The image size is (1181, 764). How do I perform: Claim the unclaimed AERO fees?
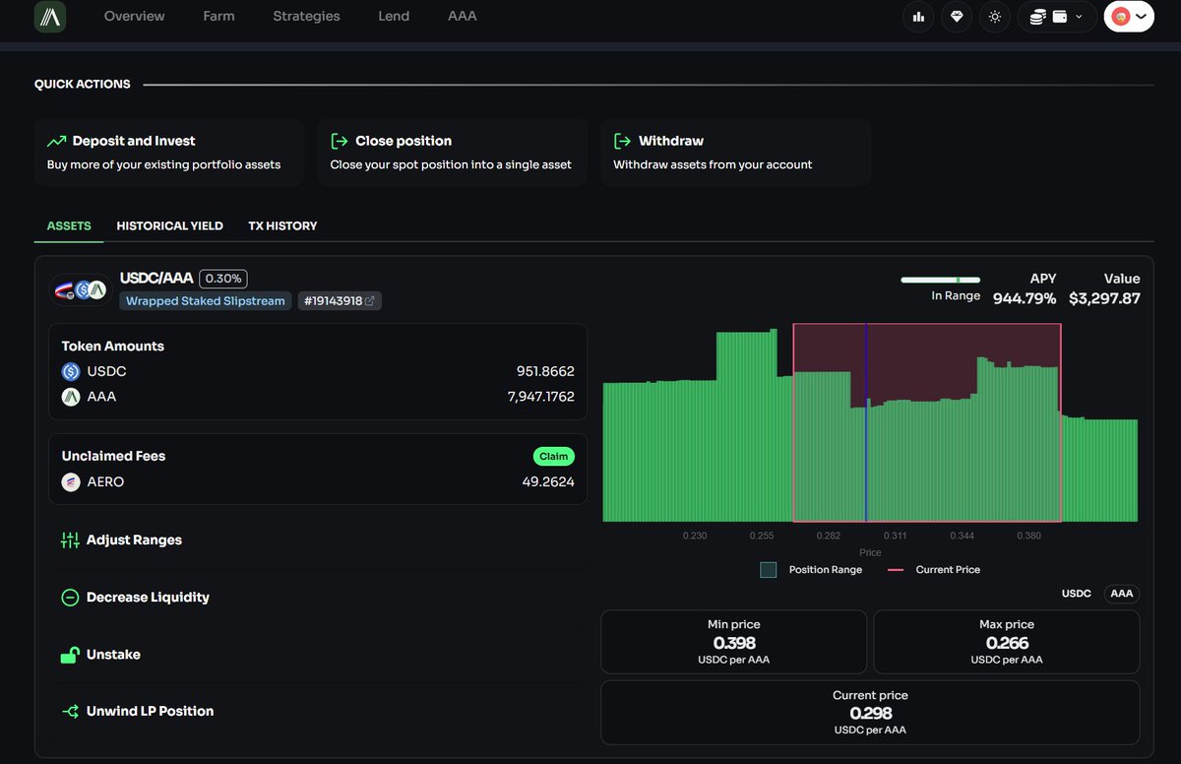554,457
